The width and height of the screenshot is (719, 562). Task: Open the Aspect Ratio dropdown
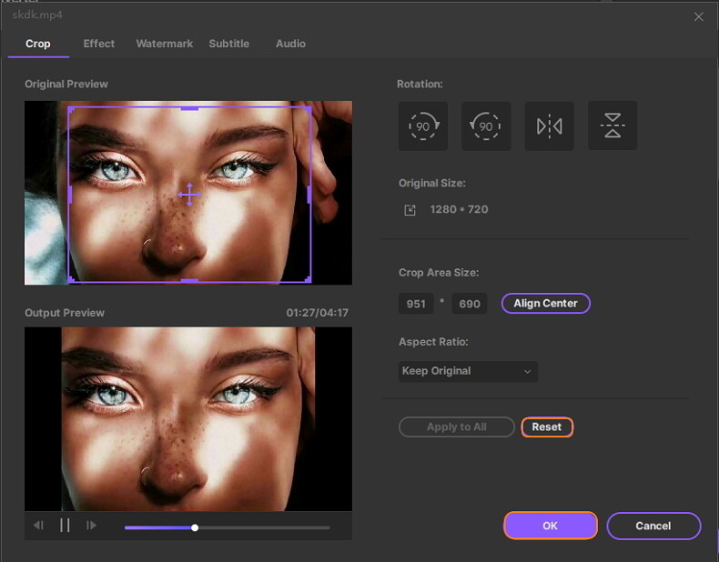468,371
